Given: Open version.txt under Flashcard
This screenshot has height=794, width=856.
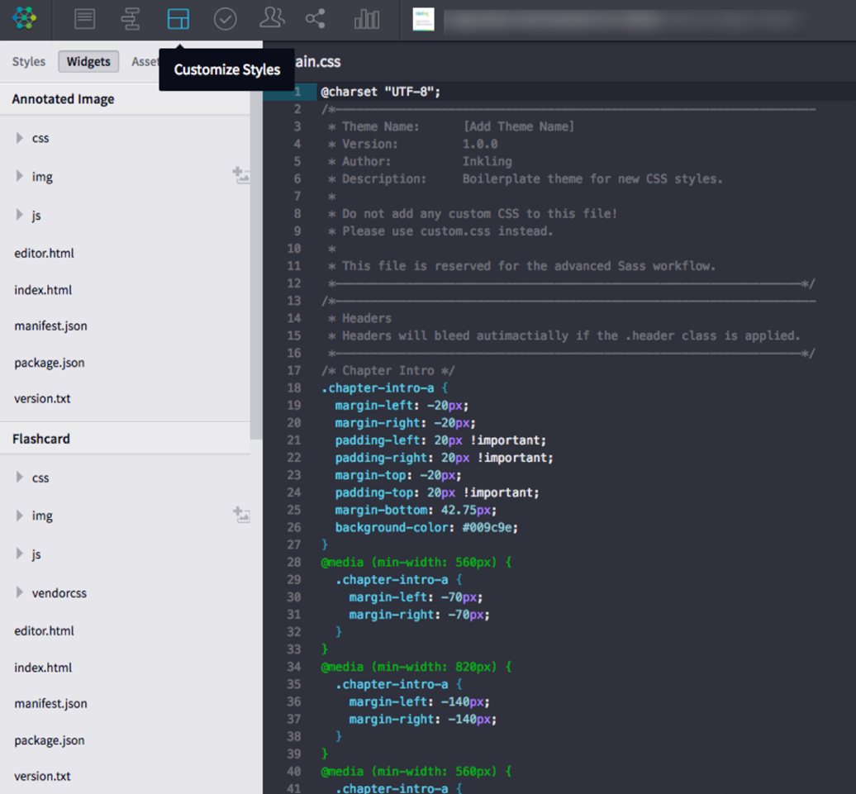Looking at the screenshot, I should 42,776.
